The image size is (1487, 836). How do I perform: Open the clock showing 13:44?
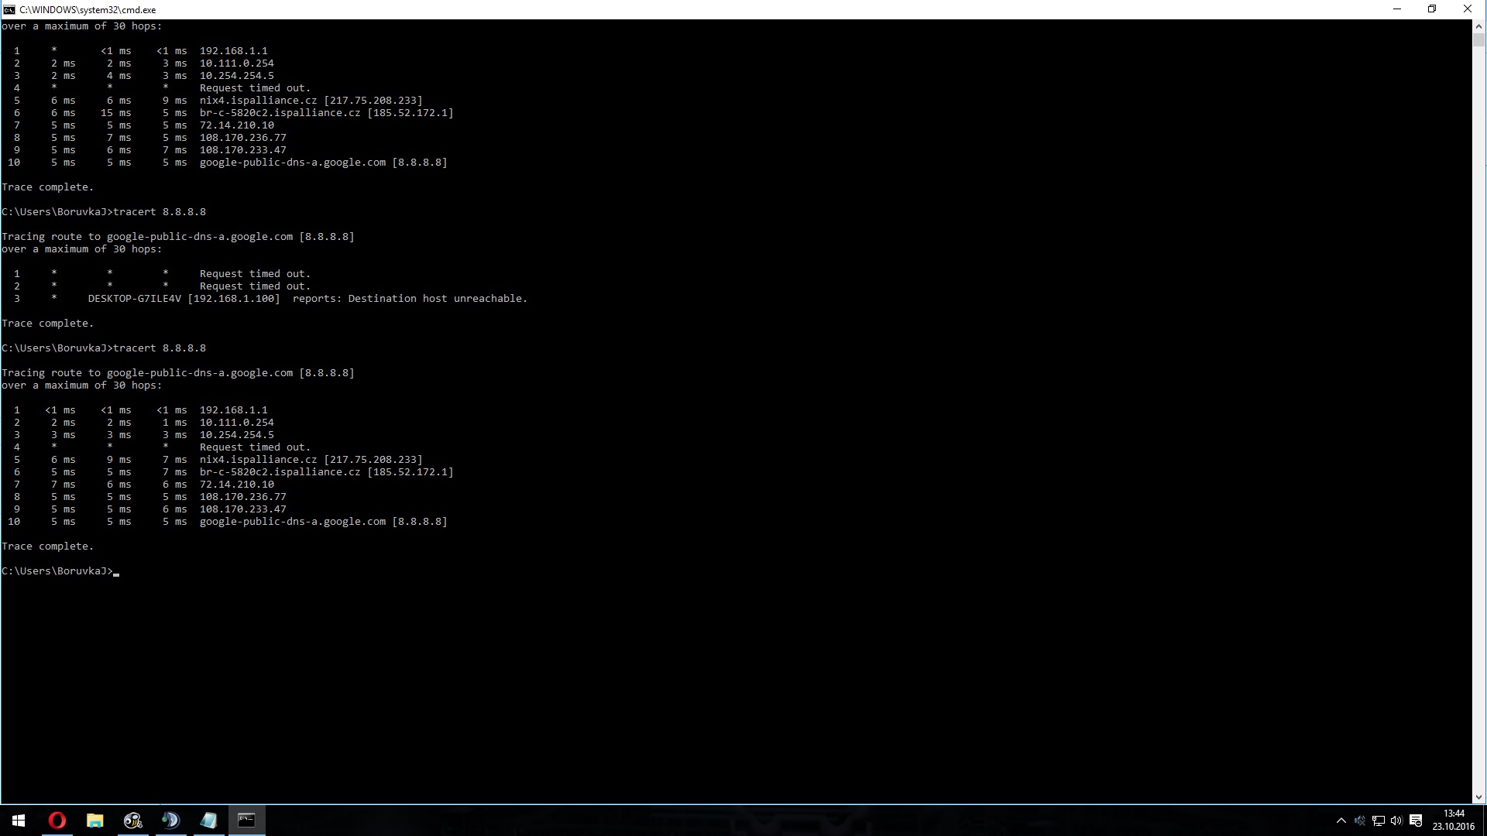[1453, 820]
